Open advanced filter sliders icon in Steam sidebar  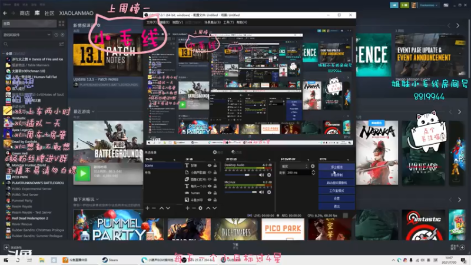pos(62,44)
